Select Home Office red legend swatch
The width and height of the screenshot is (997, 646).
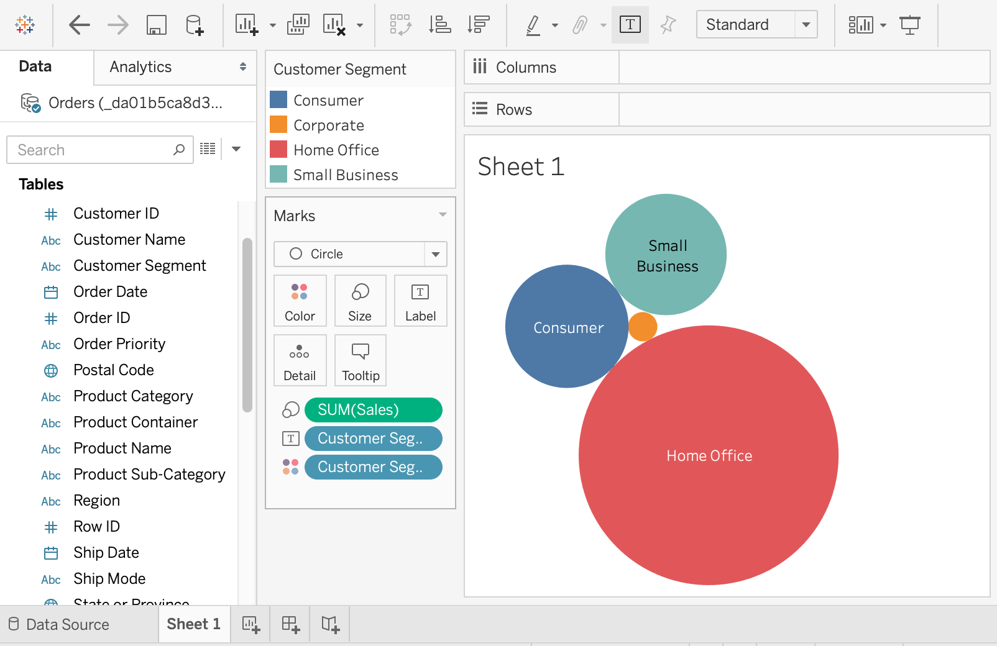point(278,150)
